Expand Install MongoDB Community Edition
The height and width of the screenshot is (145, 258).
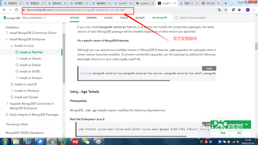(x=7, y=33)
